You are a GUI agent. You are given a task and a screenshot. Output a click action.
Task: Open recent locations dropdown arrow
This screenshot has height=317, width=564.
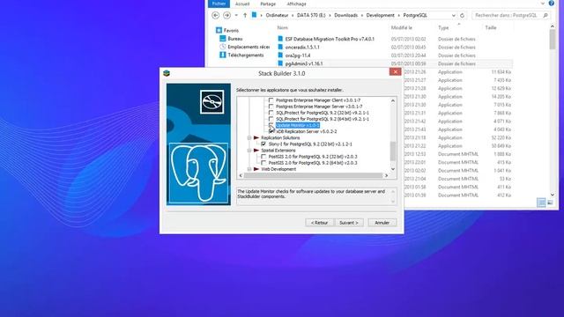pos(236,16)
